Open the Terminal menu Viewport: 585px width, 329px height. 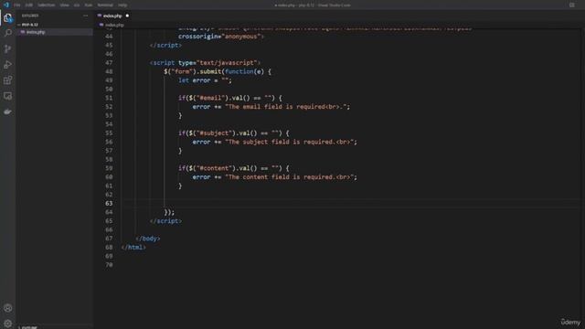(105, 5)
